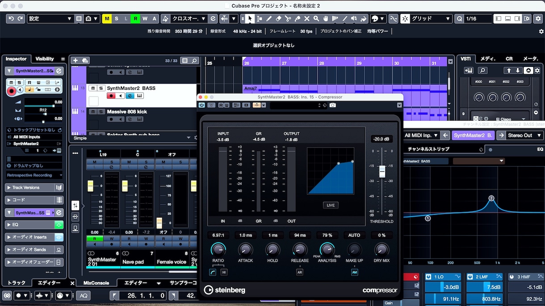Toggle the global Mute M button

tap(107, 19)
